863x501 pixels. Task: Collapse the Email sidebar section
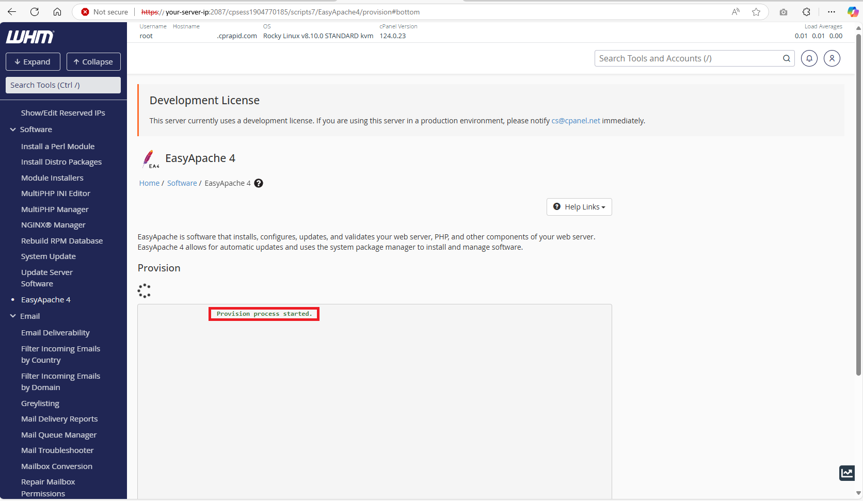click(13, 316)
